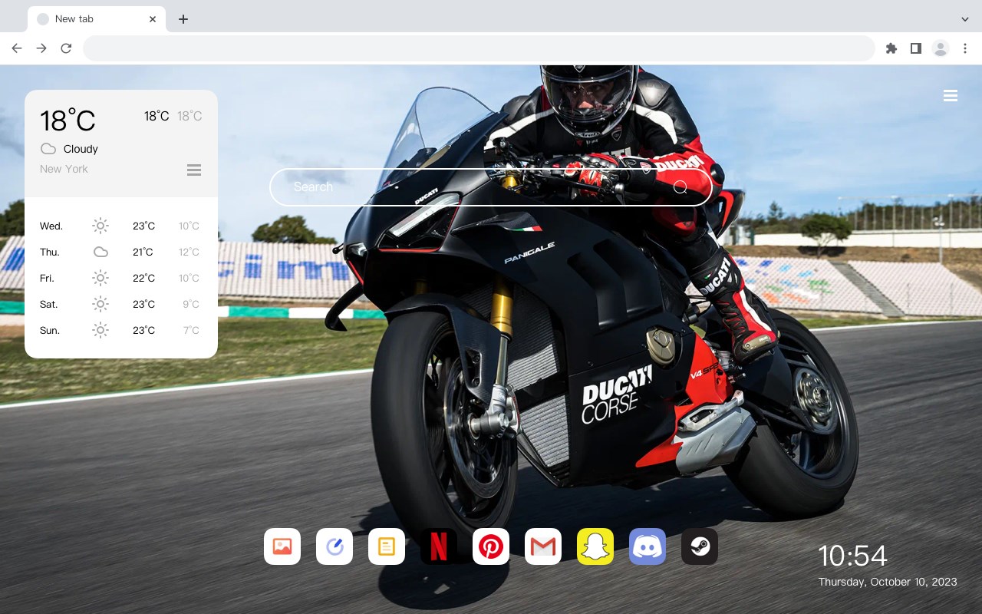Close the New tab tab
Screen dimensions: 982x614
[153, 19]
